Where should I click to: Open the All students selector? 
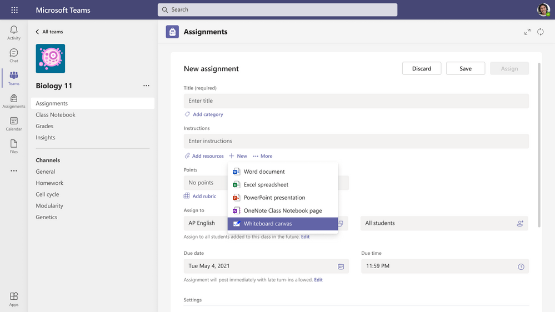click(443, 223)
